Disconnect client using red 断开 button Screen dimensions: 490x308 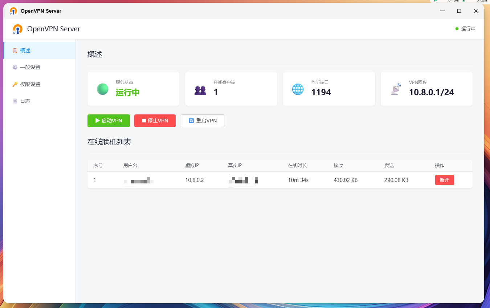445,180
